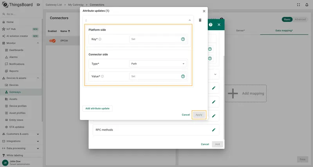Open Alarms in sidebar

(x=21, y=57)
